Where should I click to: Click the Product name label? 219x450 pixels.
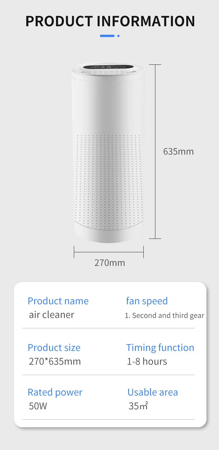click(58, 301)
